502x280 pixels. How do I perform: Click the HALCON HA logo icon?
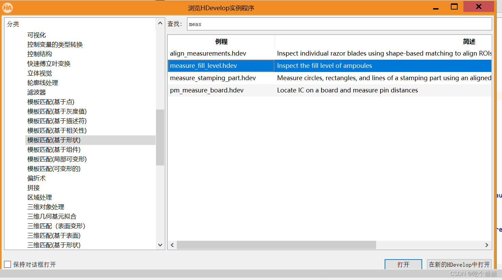click(8, 8)
